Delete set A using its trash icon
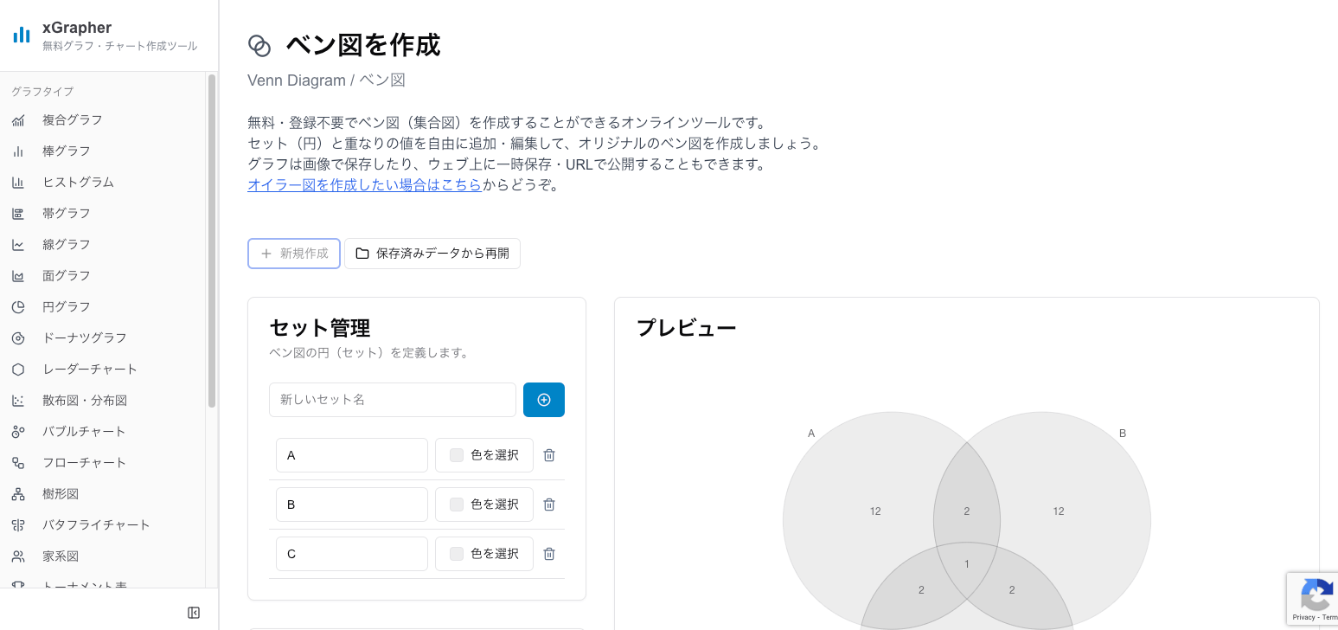Screen dimensions: 1338x630 click(x=549, y=454)
